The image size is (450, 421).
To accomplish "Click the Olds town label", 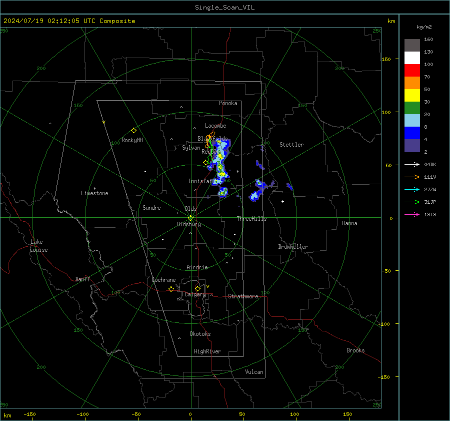I will point(190,209).
